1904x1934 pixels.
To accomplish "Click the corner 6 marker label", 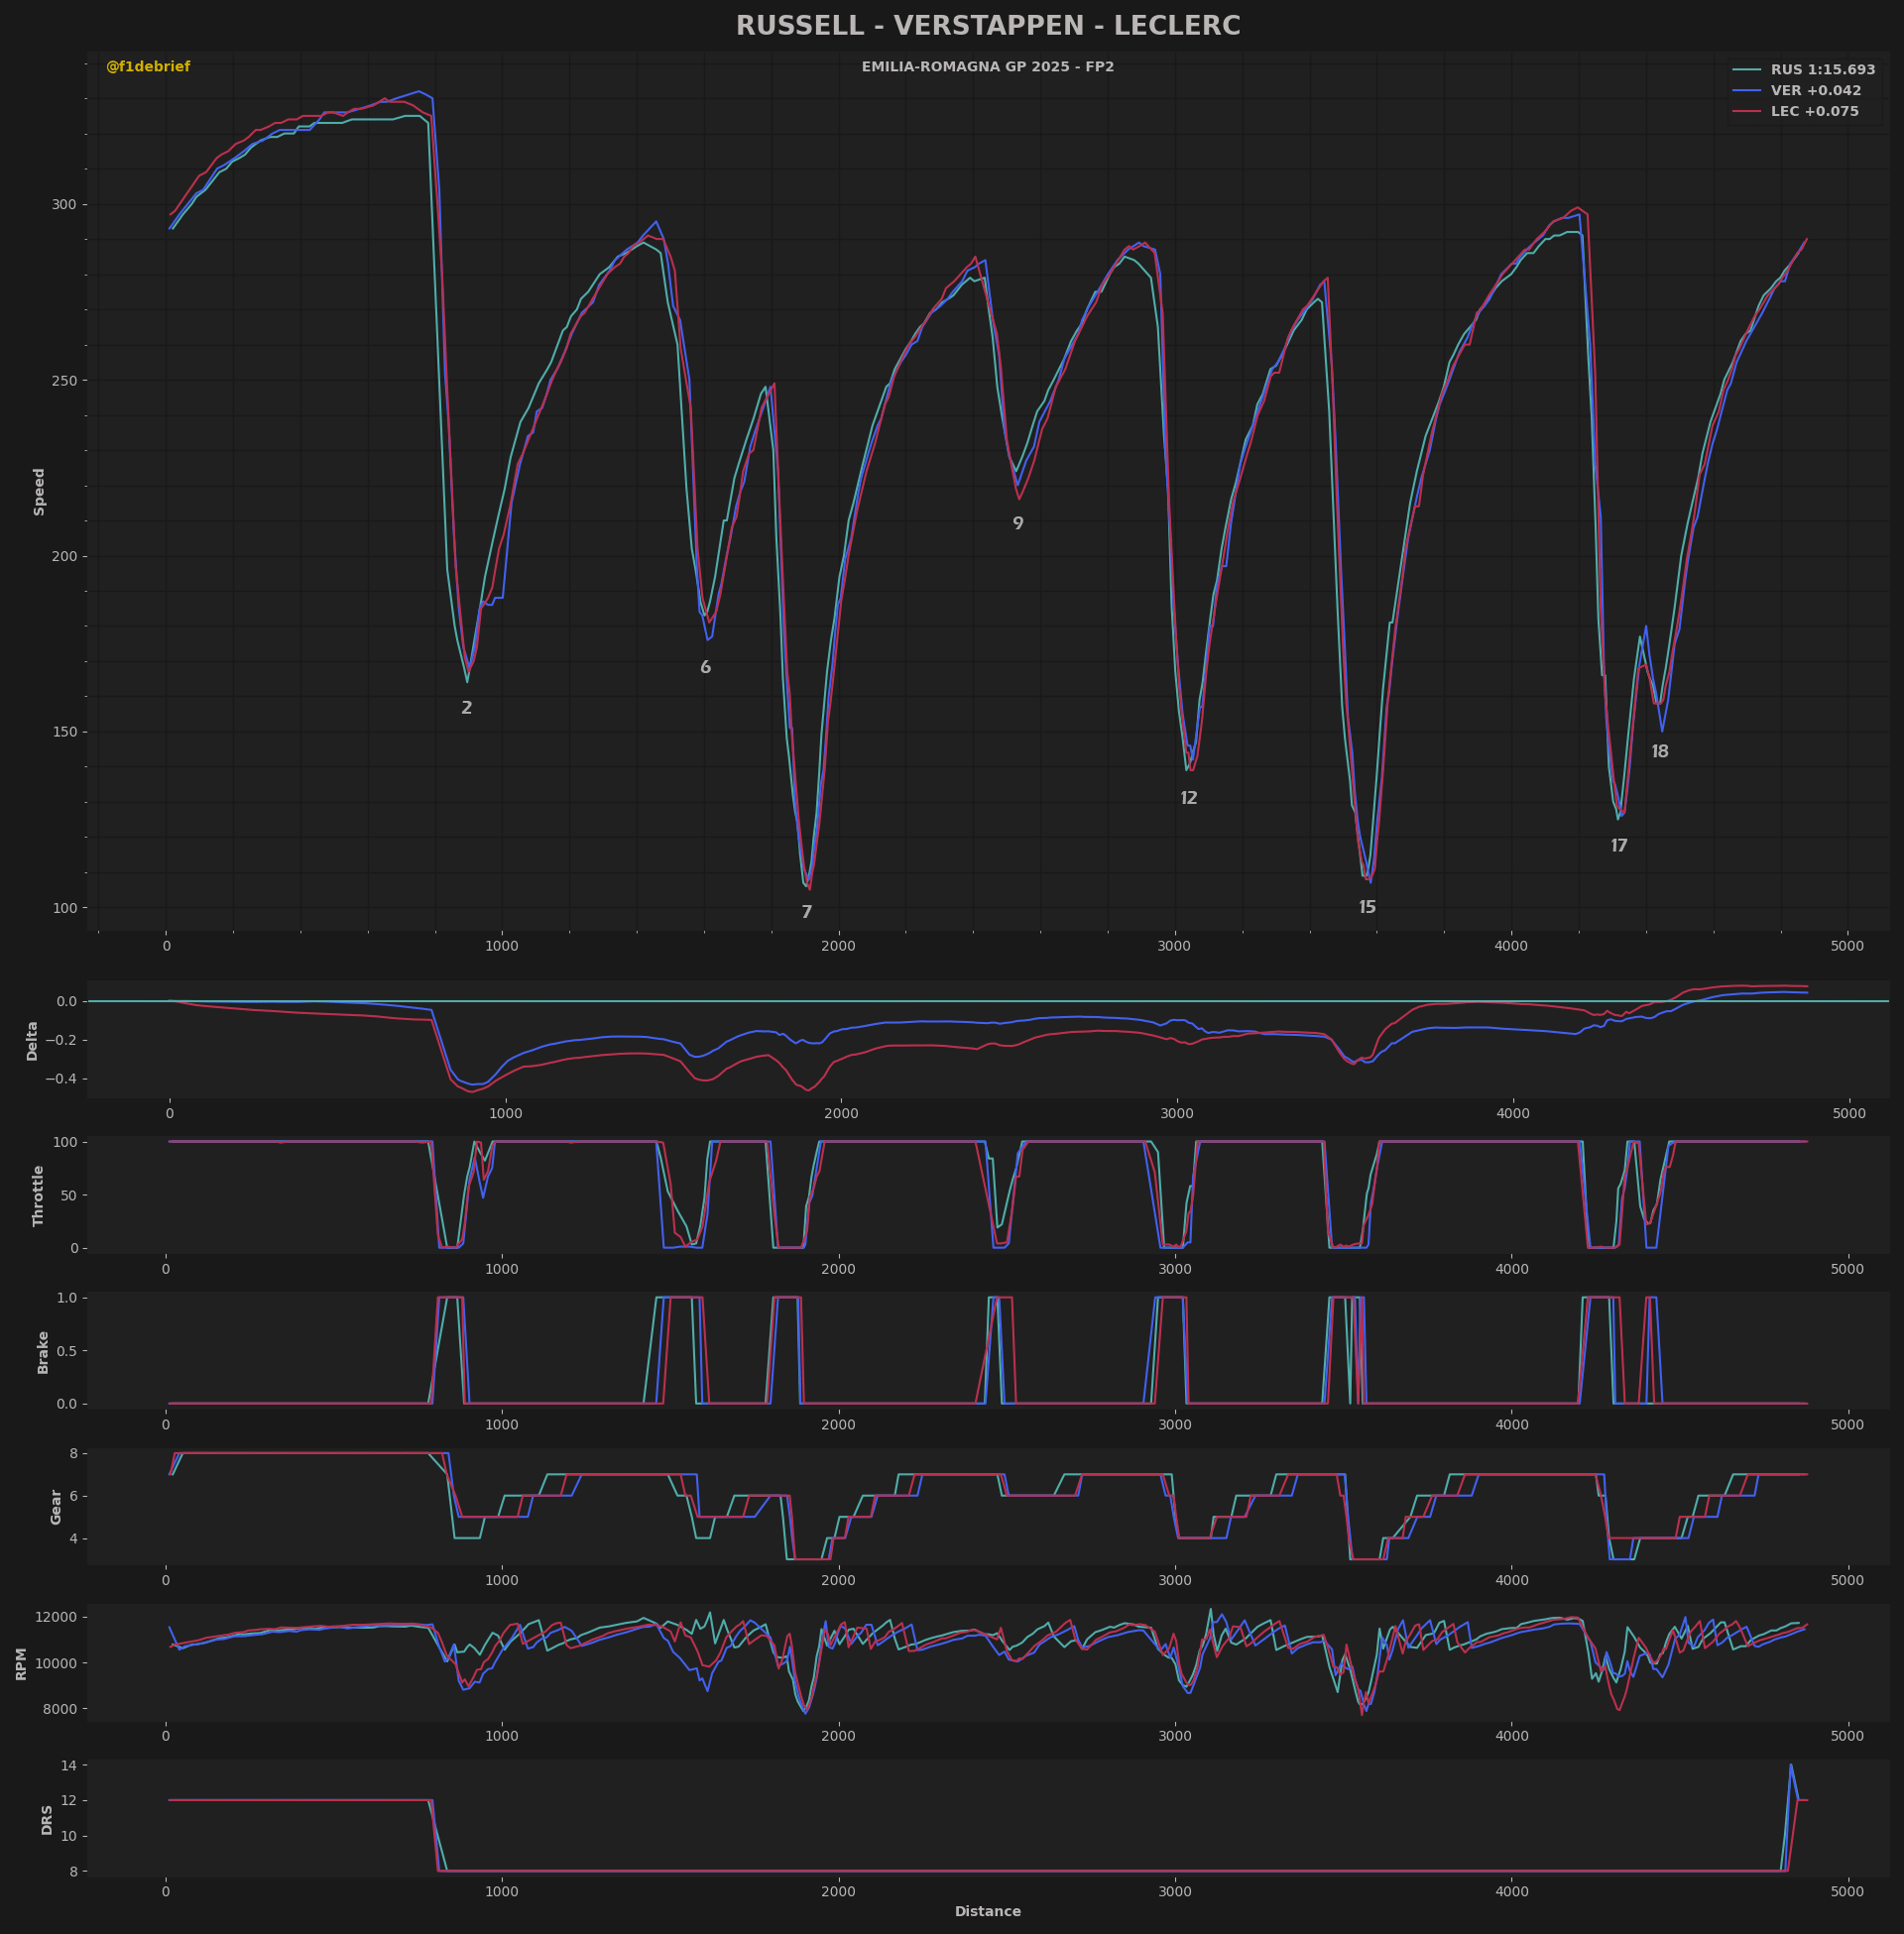I will (706, 668).
